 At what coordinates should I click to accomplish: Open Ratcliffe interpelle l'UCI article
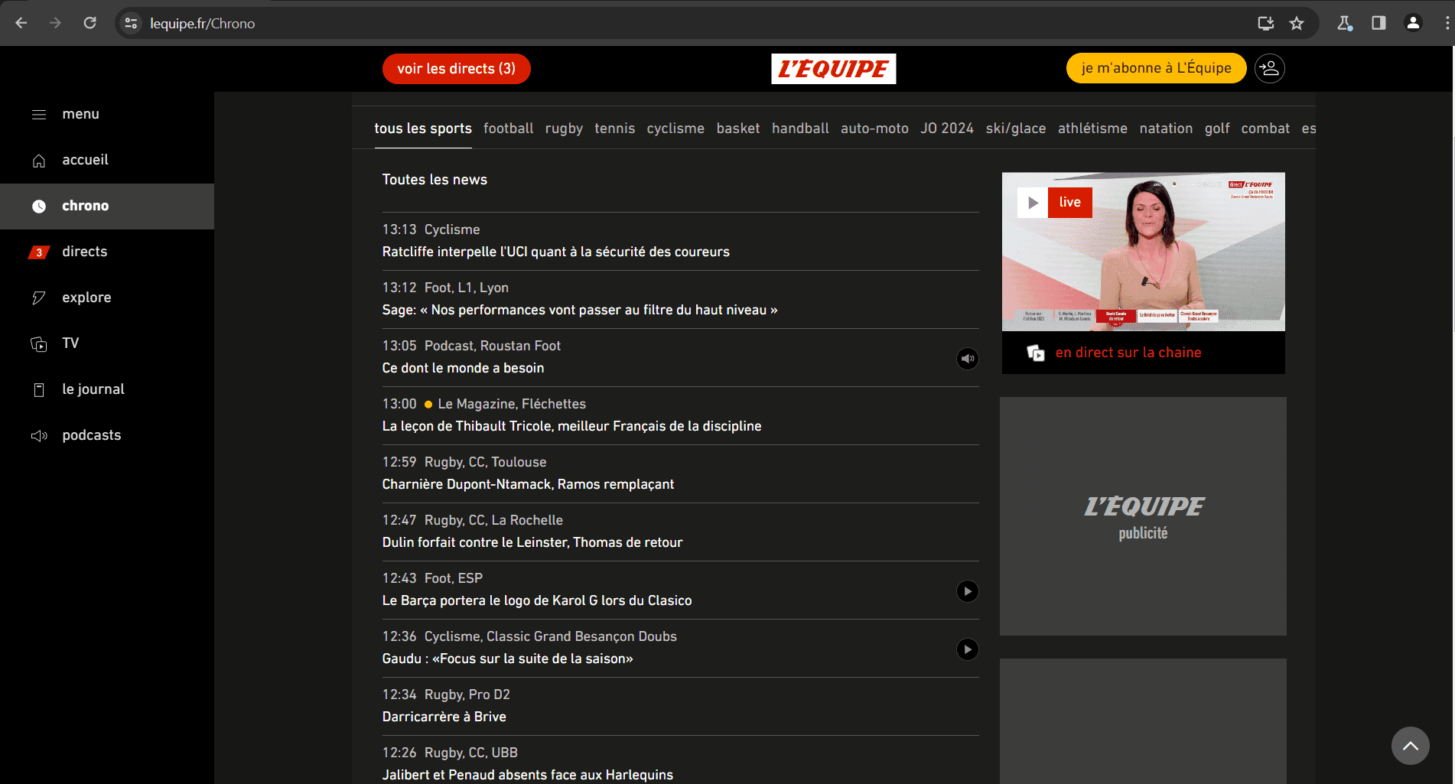(x=556, y=252)
